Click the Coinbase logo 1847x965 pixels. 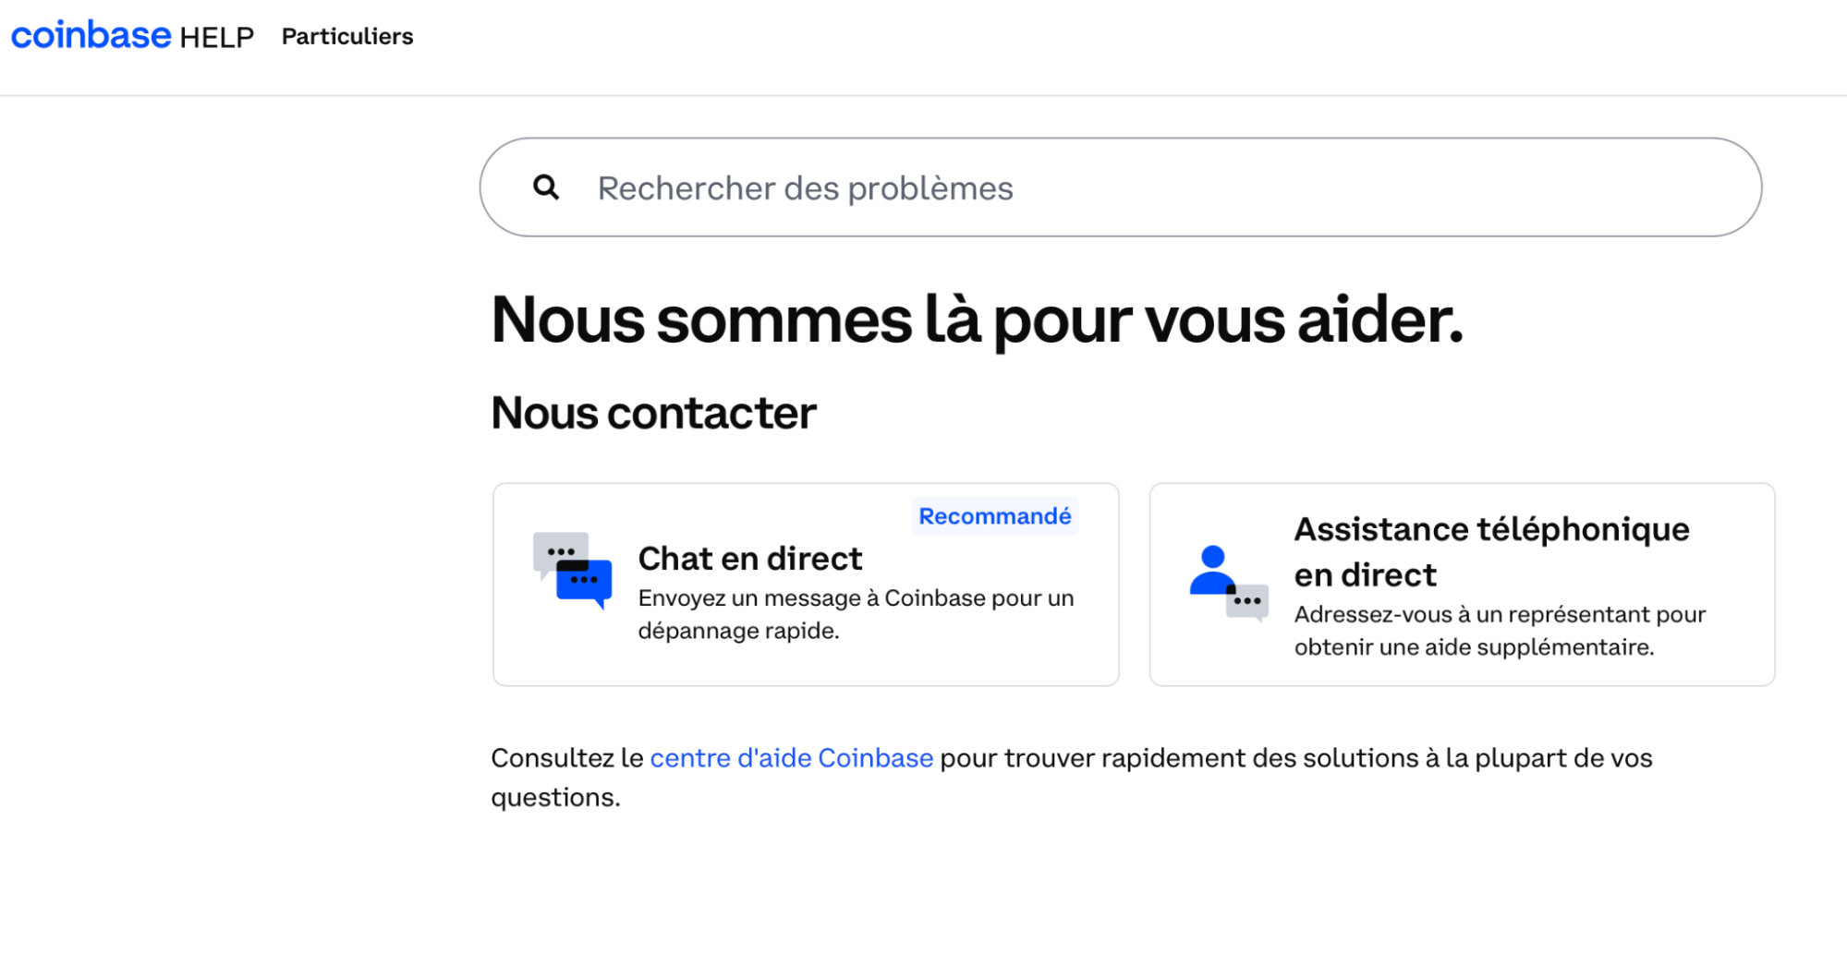90,34
